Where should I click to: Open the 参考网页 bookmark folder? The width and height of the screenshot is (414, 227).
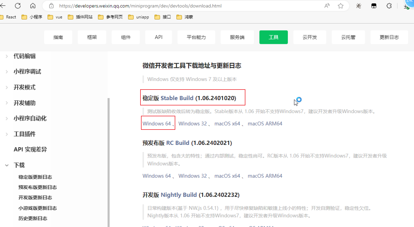(110, 17)
